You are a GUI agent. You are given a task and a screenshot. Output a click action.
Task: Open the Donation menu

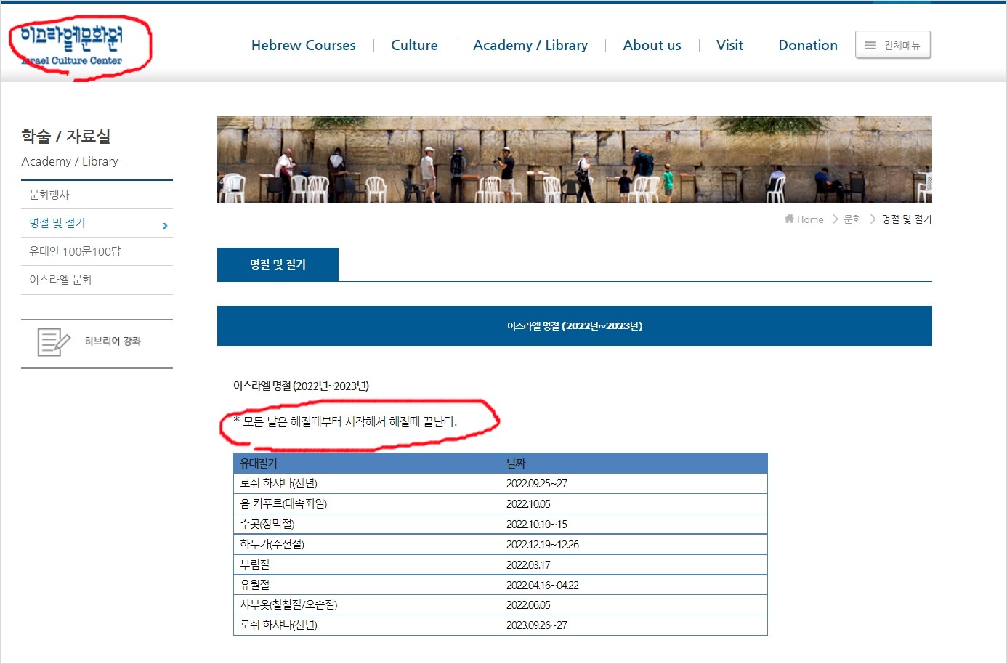coord(808,45)
